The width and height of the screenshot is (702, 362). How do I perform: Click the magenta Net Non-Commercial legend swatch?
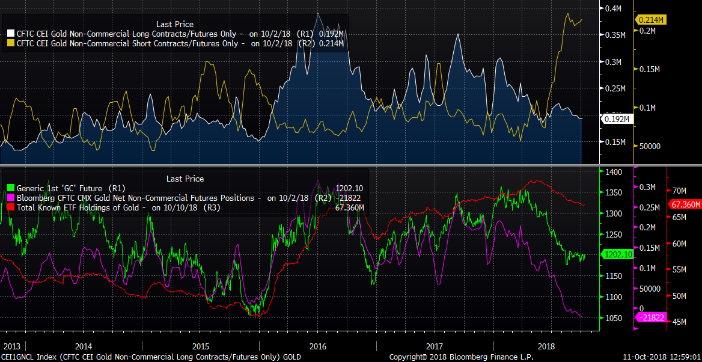pos(11,198)
